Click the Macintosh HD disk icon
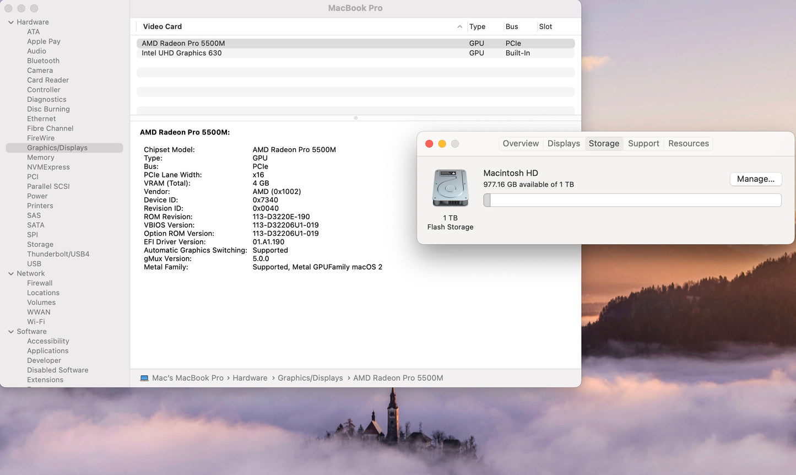Image resolution: width=796 pixels, height=475 pixels. (450, 187)
